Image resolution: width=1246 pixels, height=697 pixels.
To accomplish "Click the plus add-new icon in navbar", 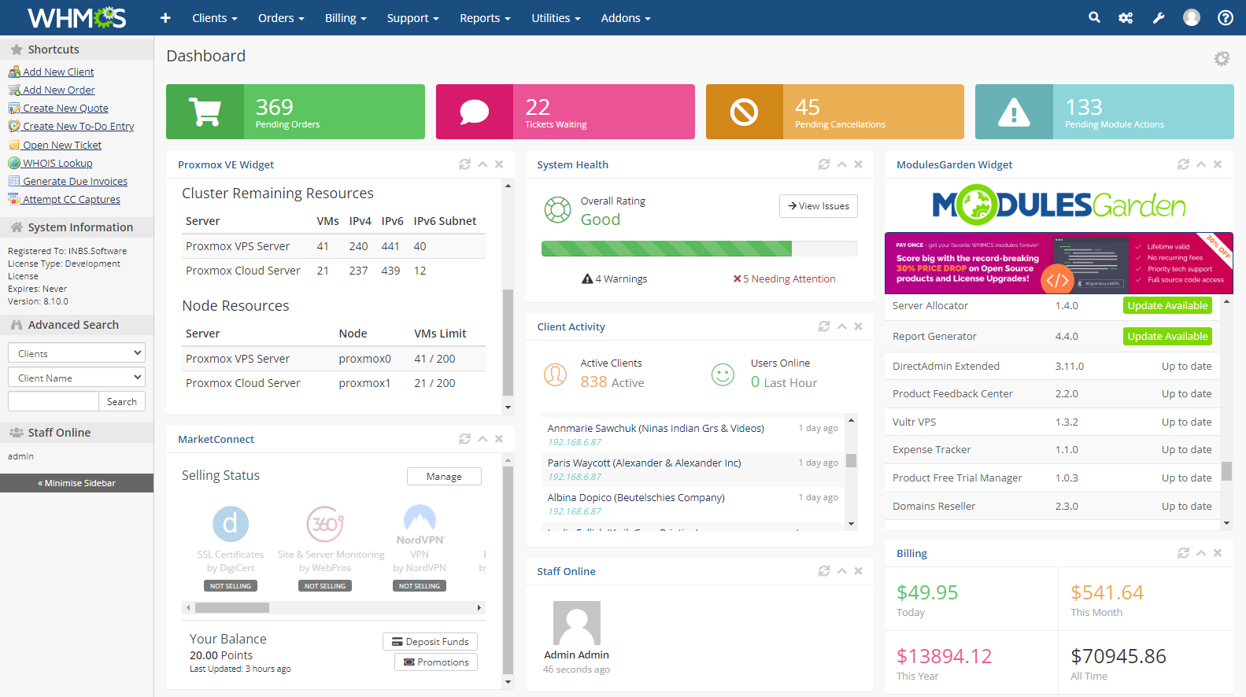I will tap(165, 17).
